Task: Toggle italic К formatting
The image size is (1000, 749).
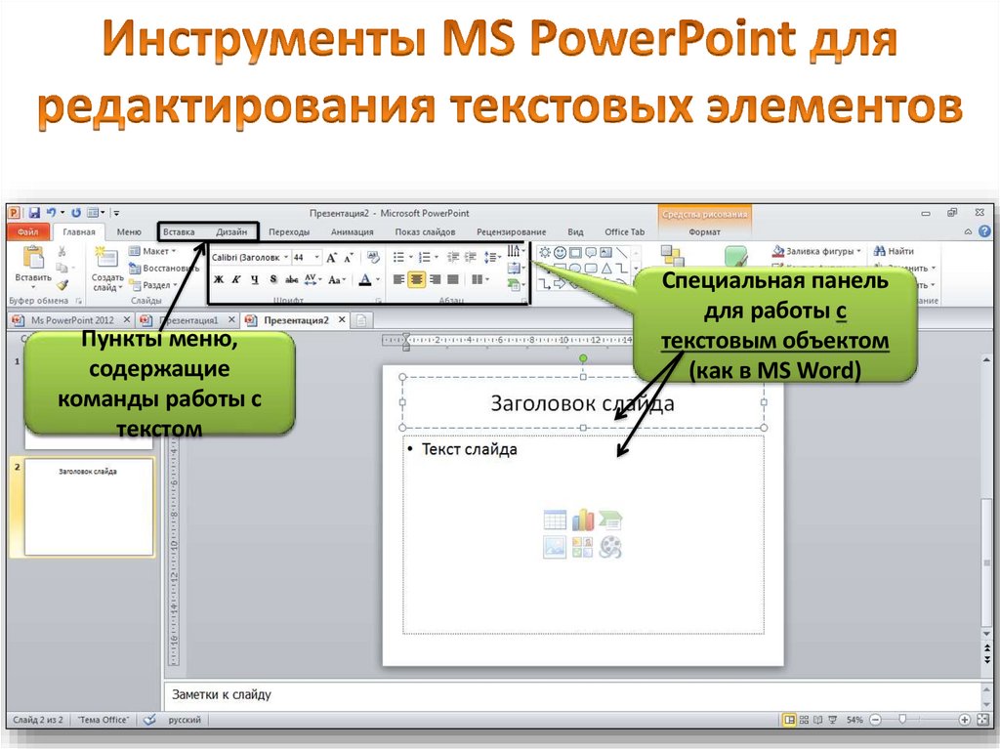Action: tap(236, 279)
